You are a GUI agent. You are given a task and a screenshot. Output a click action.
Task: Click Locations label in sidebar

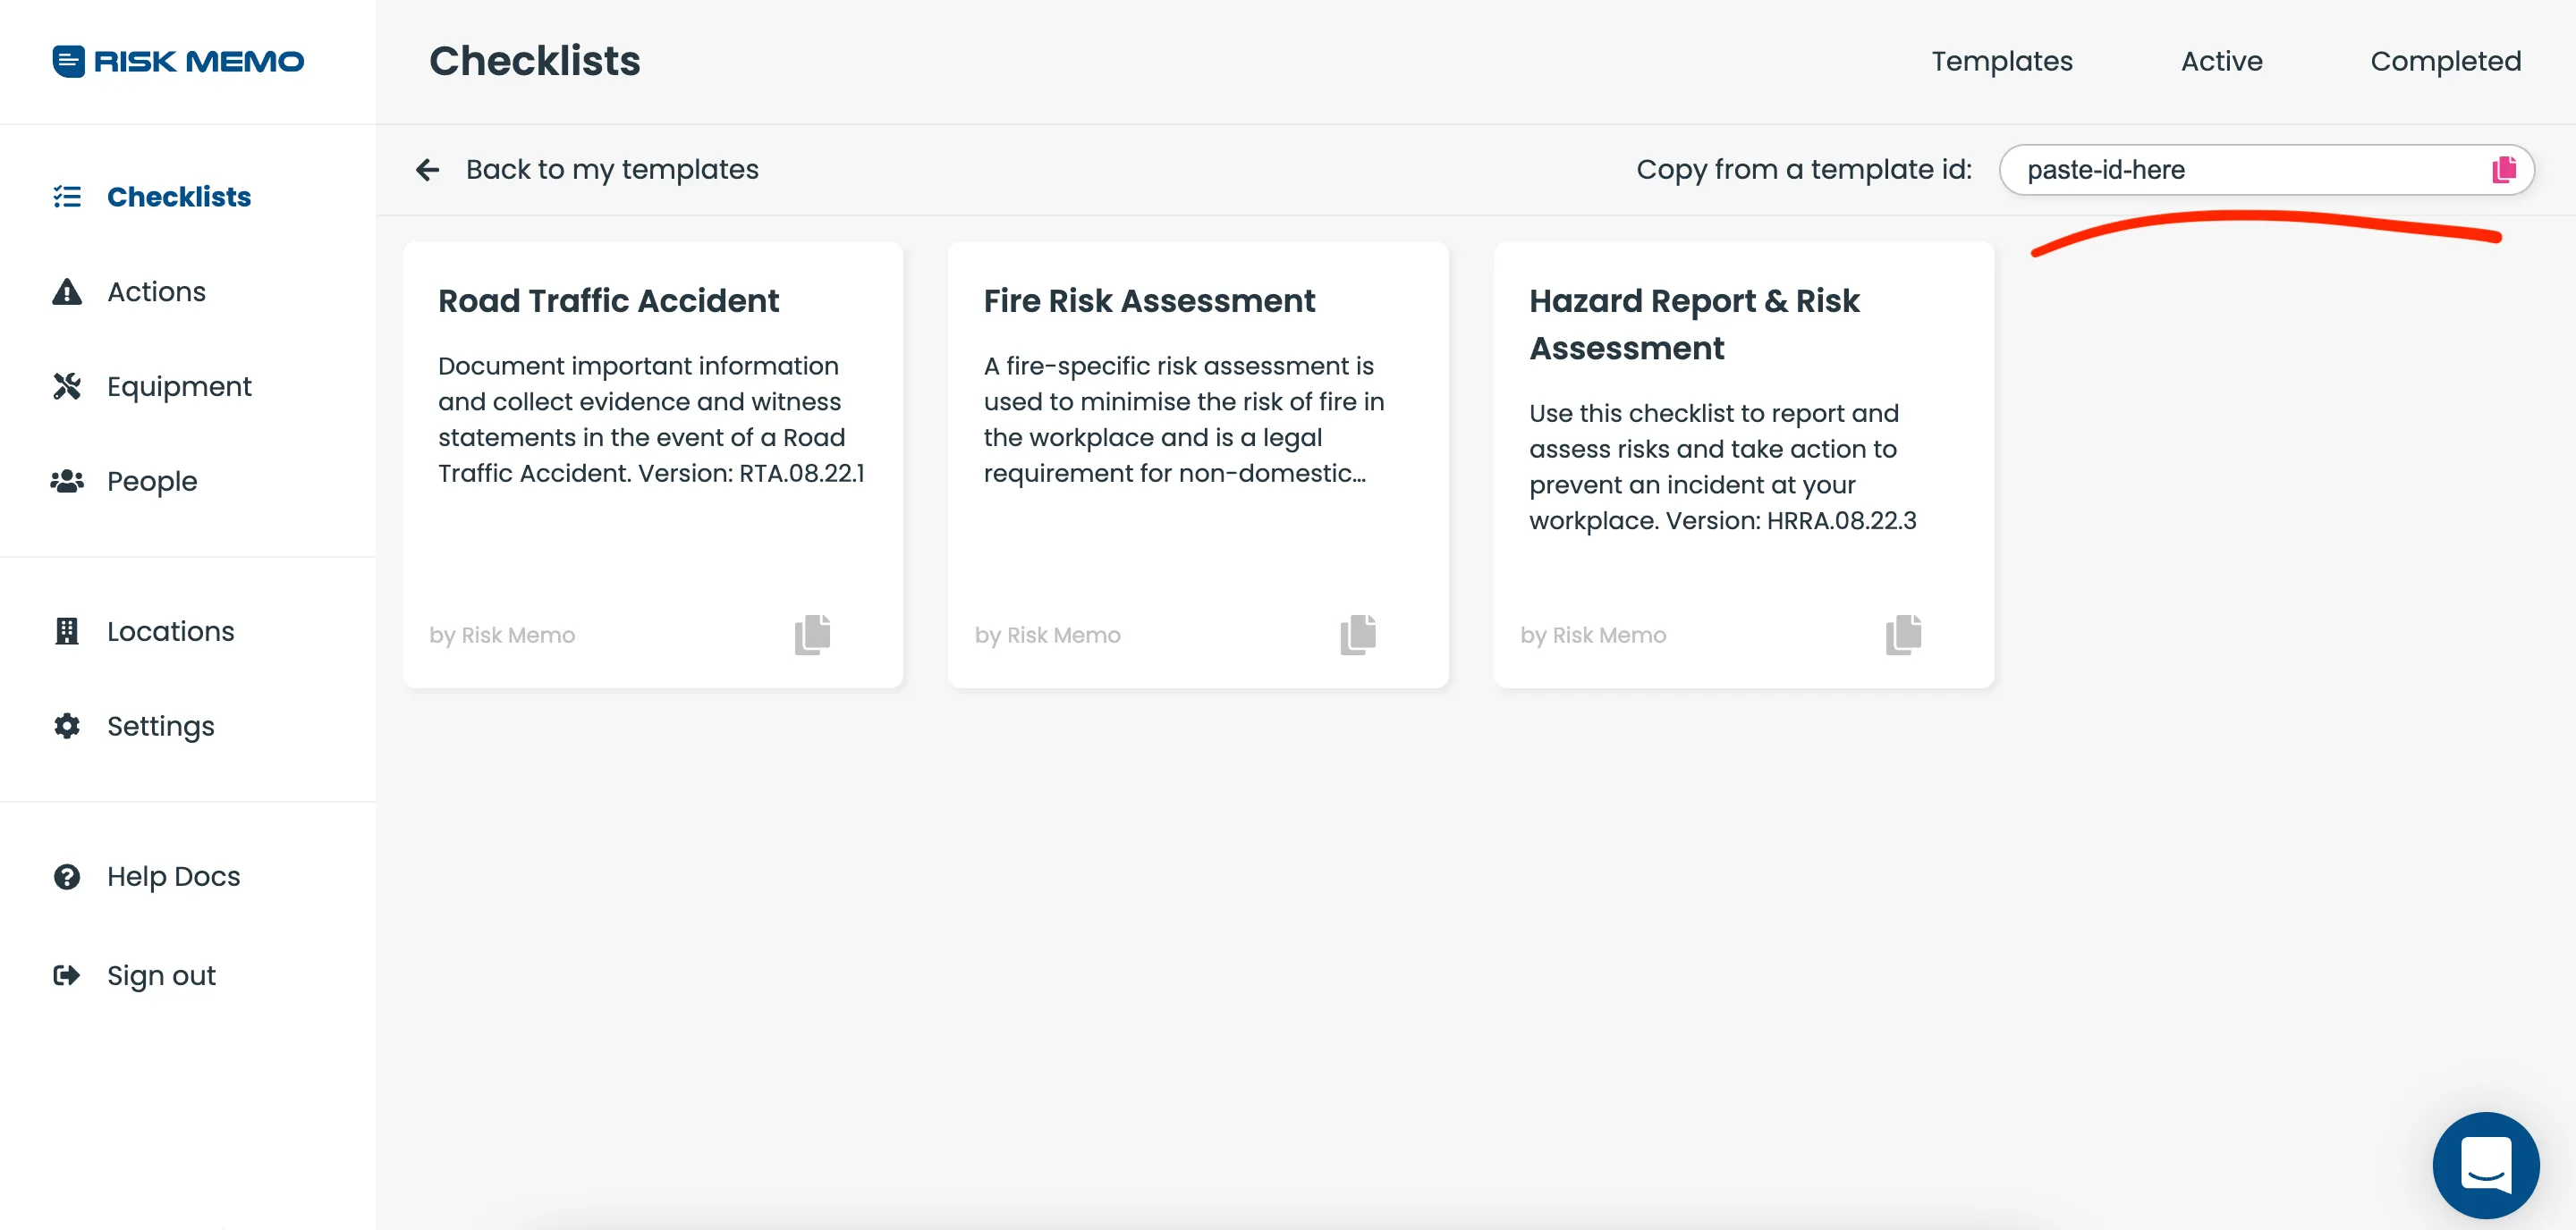click(171, 631)
